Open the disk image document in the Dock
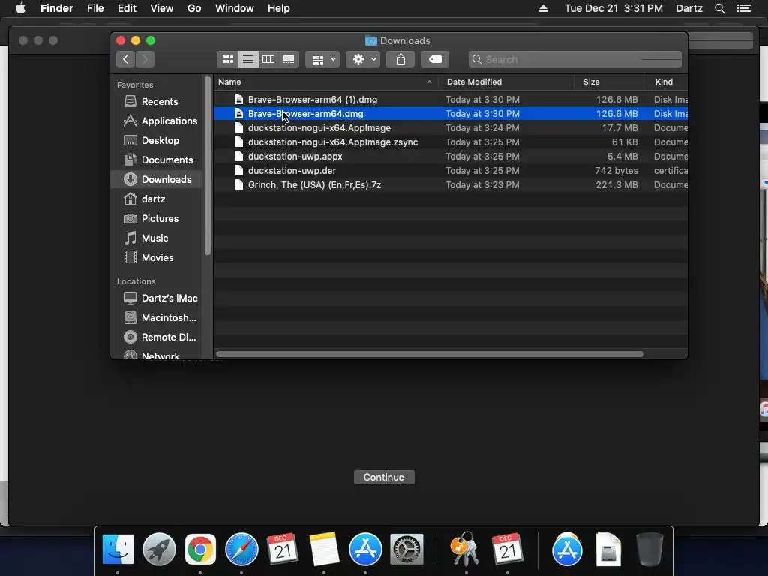 [608, 550]
